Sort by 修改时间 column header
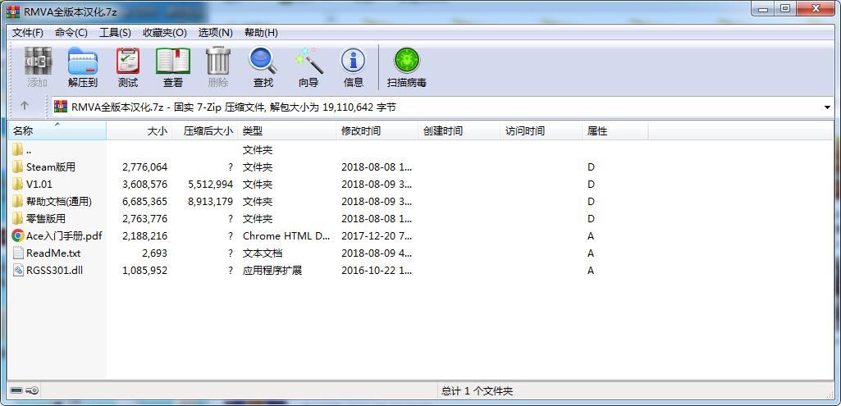This screenshot has height=406, width=841. tap(377, 131)
